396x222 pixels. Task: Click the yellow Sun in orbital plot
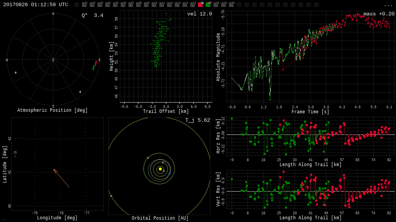coord(160,169)
